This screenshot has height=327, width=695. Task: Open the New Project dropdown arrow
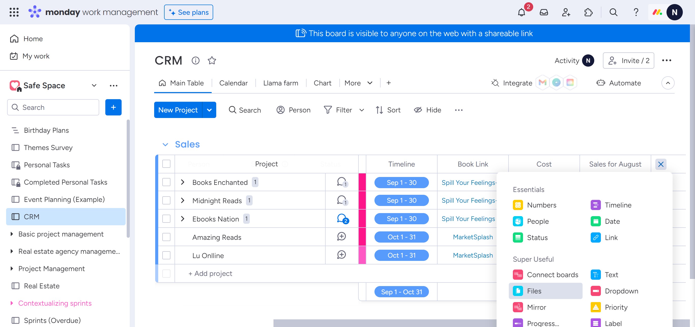209,110
